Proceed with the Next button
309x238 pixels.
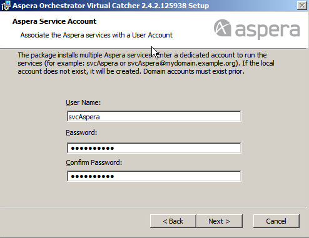tap(220, 221)
